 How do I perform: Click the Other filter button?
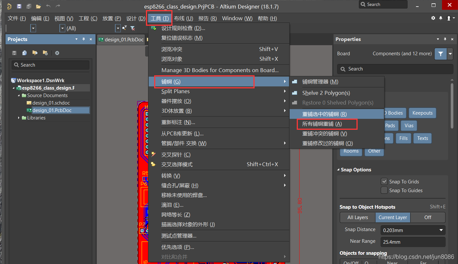point(374,151)
